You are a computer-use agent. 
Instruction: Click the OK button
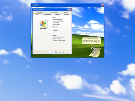[x=52, y=52]
